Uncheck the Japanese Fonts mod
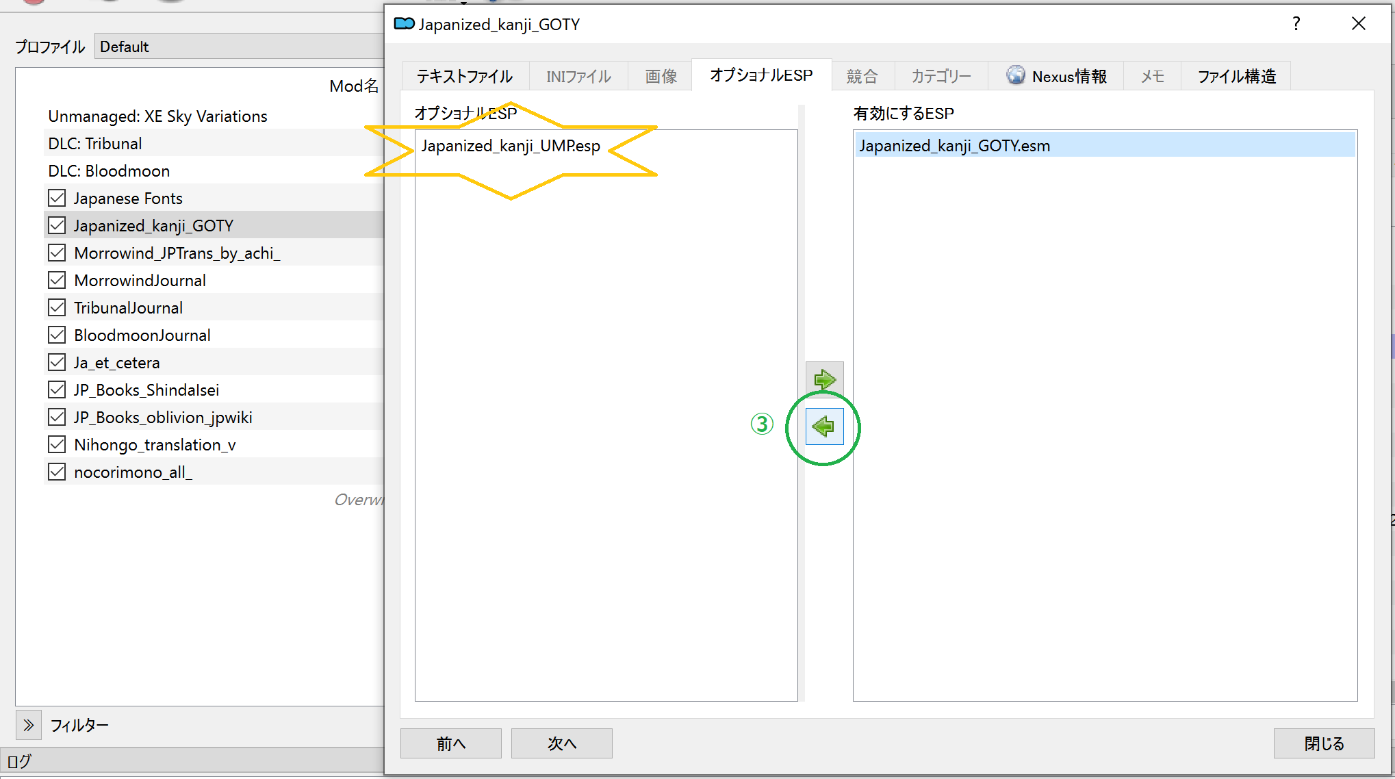 pos(57,199)
